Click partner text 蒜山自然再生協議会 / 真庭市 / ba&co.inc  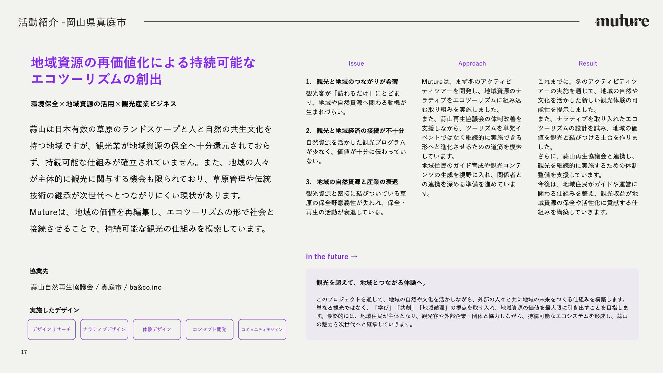pos(96,287)
